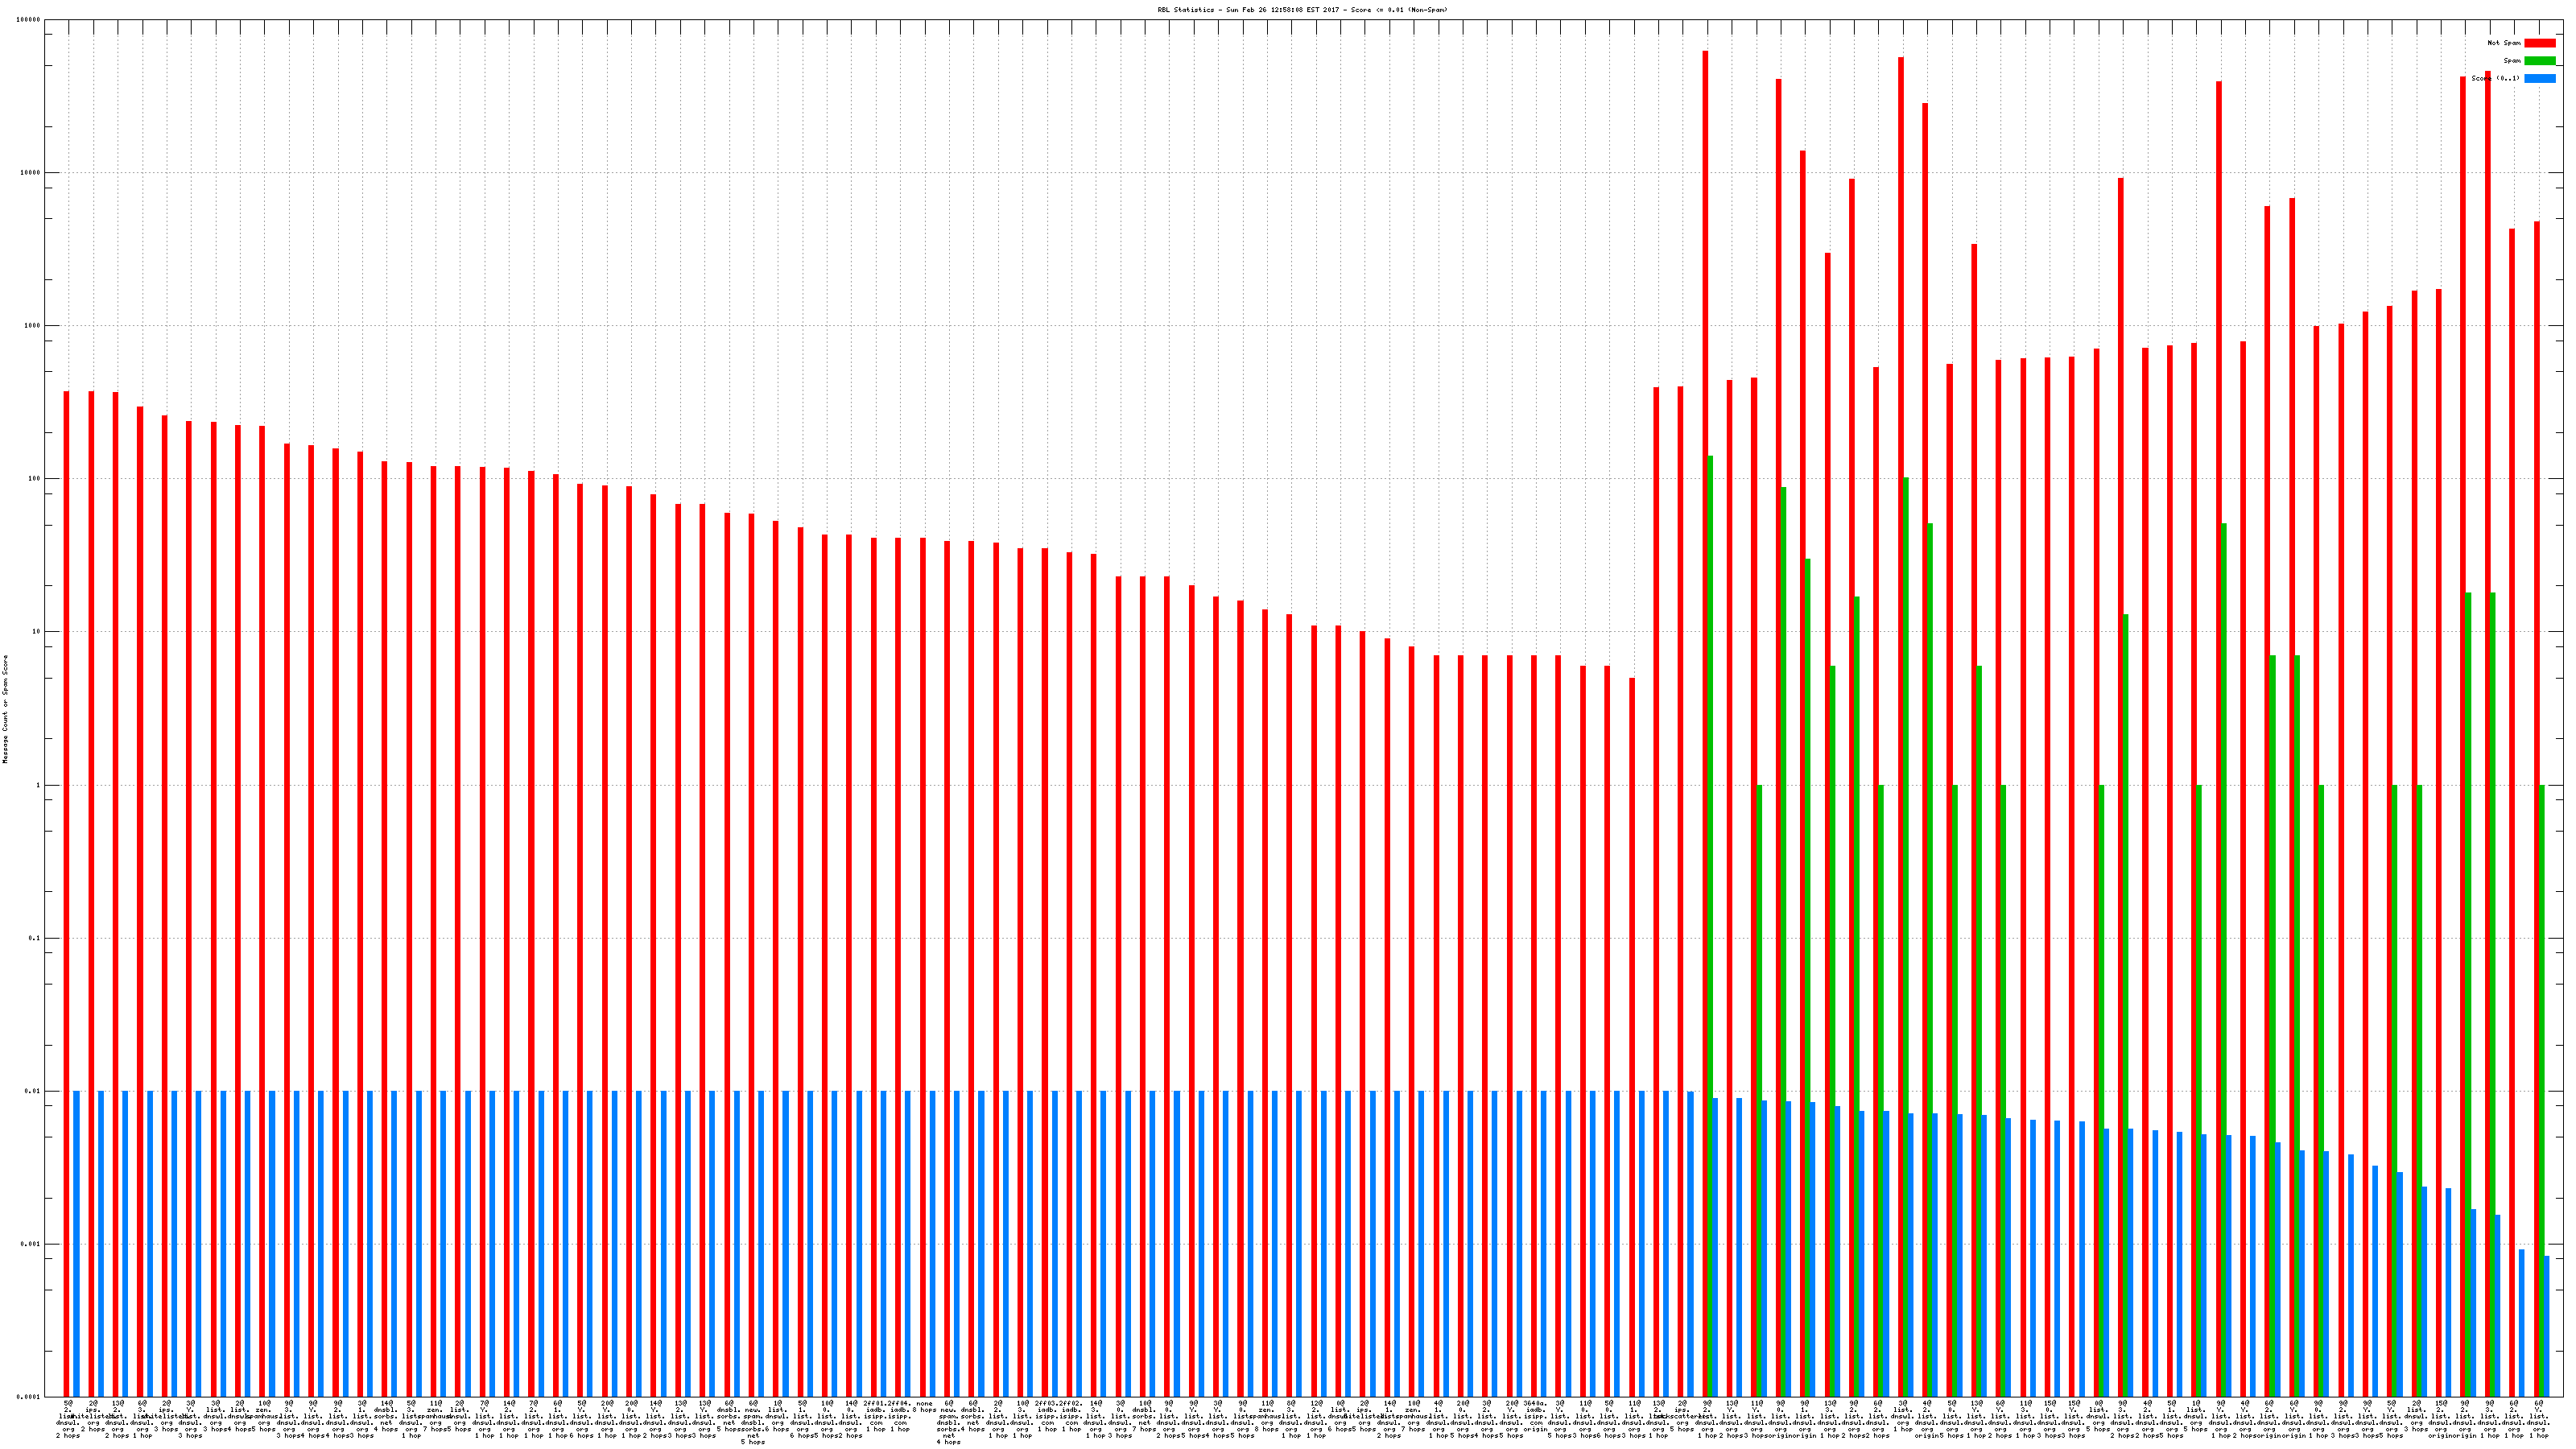Click the 10 y-axis tick label

37,632
